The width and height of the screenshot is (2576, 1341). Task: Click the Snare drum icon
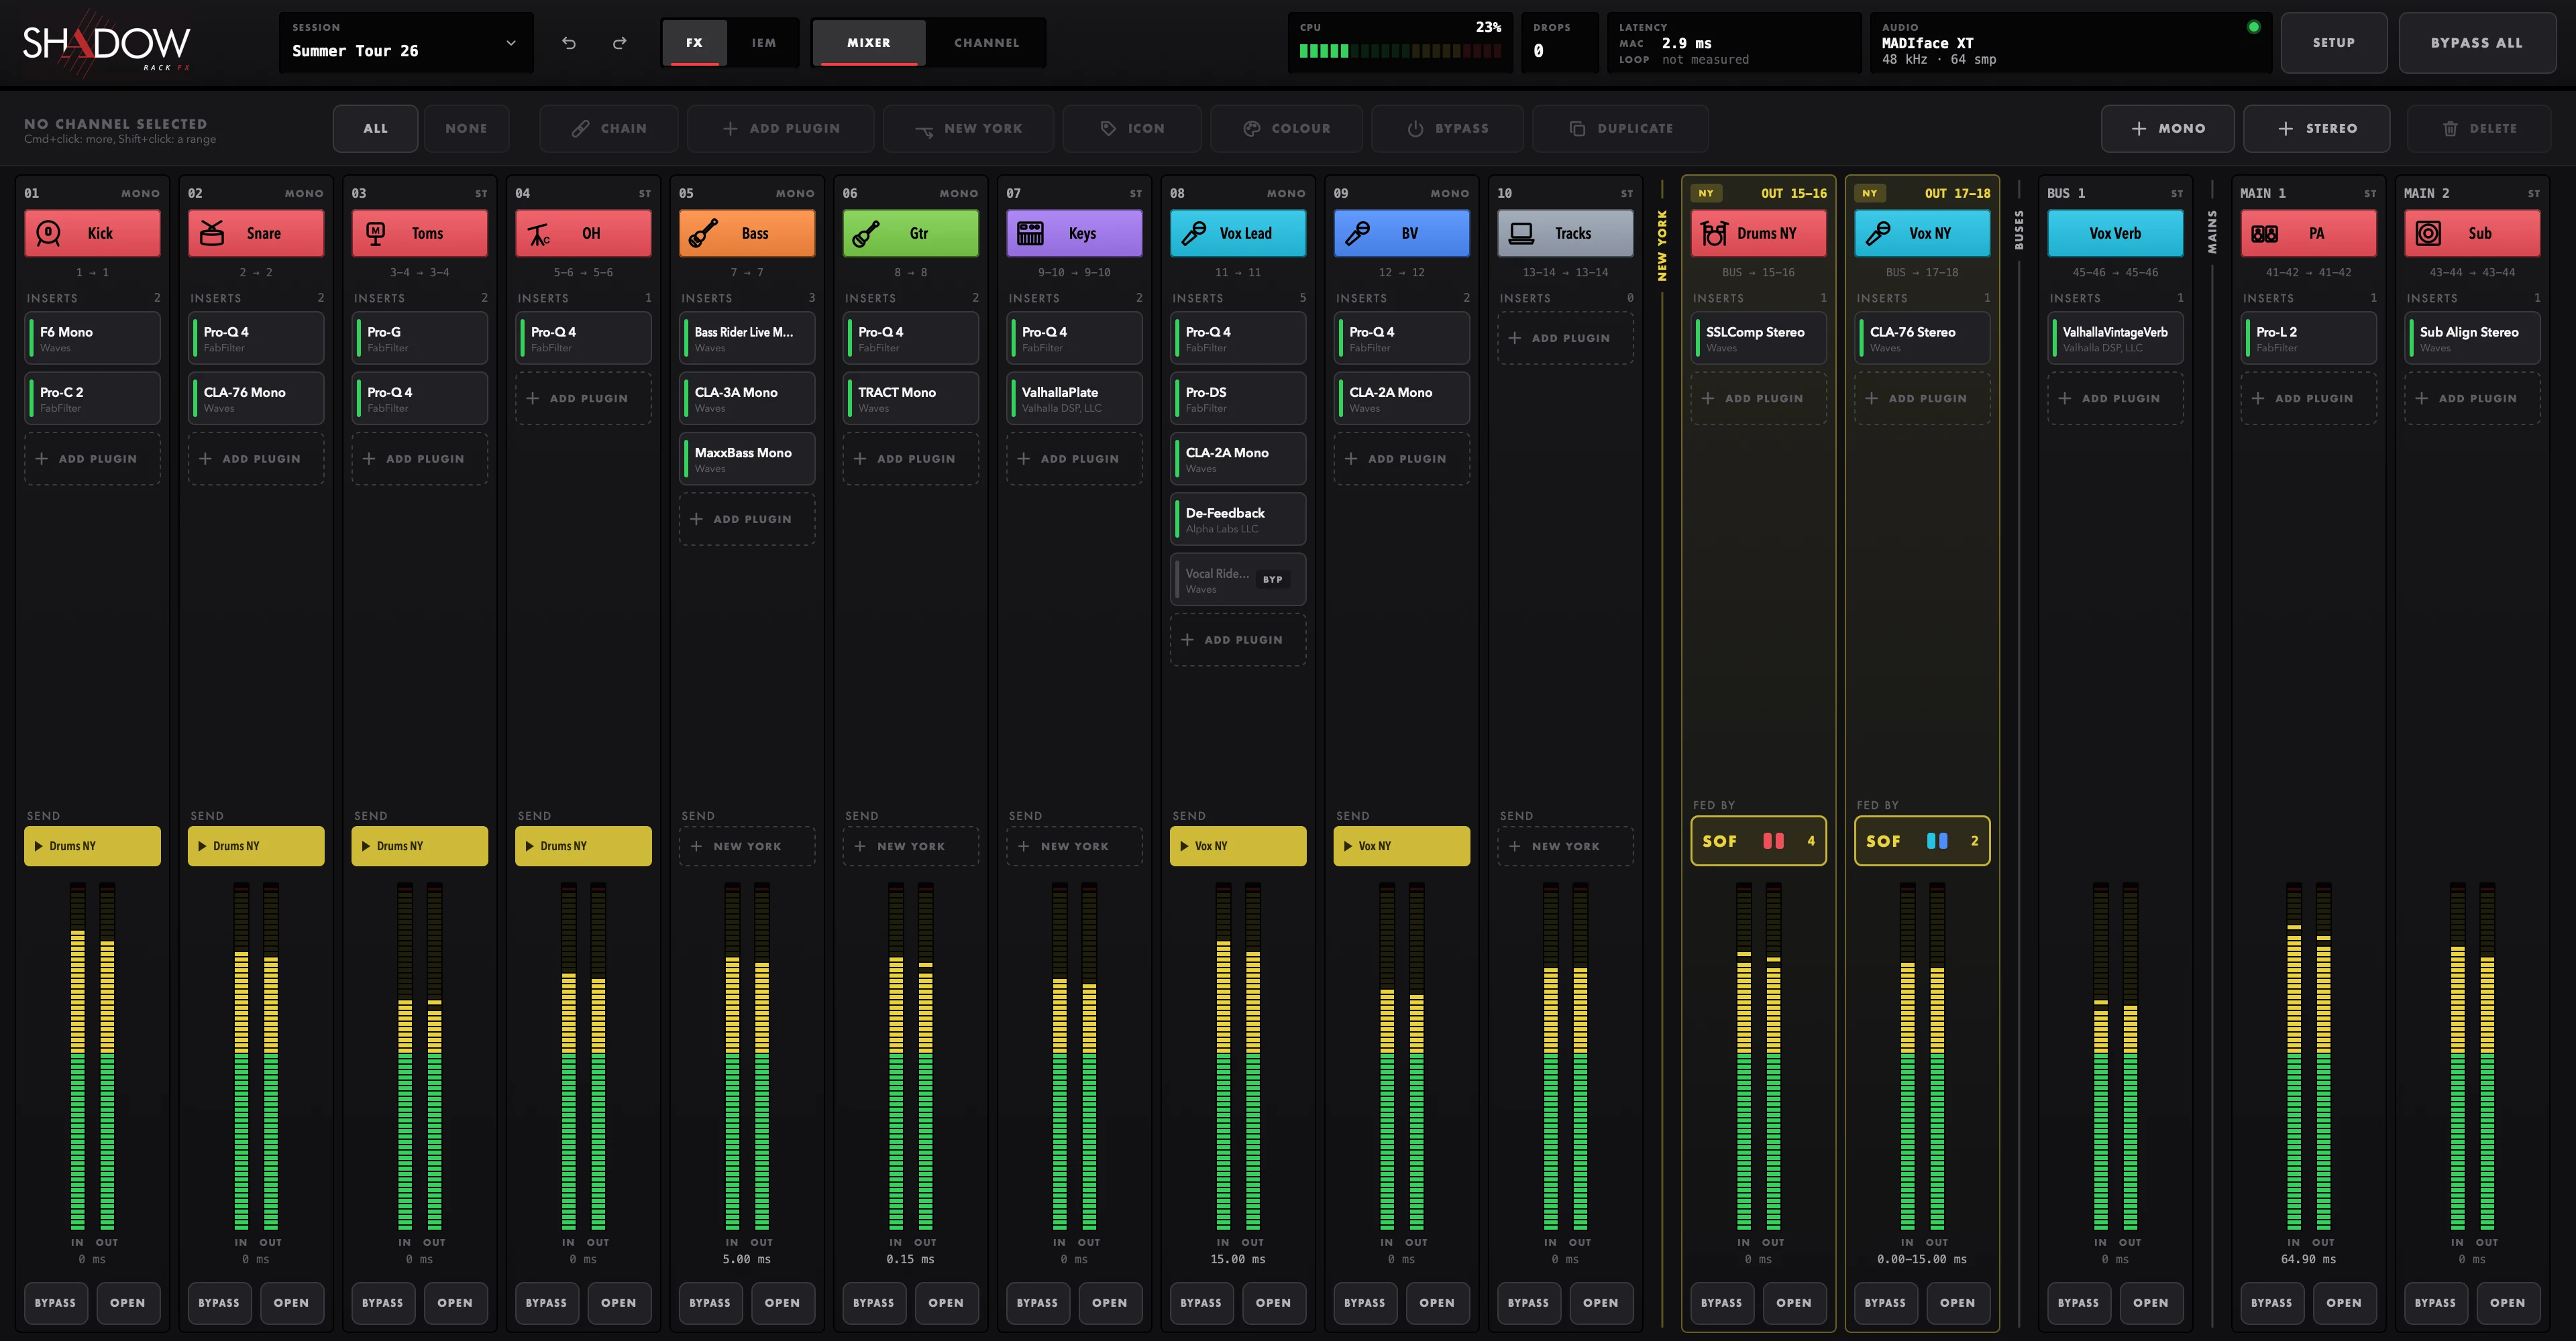(212, 233)
